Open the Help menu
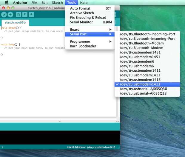 [x=84, y=2]
